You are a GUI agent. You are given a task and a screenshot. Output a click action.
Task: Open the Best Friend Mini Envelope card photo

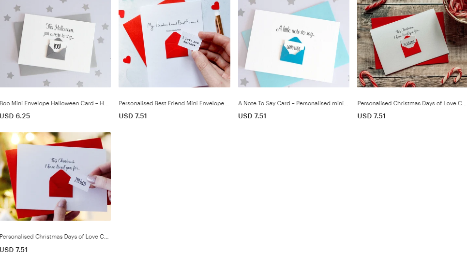point(174,43)
